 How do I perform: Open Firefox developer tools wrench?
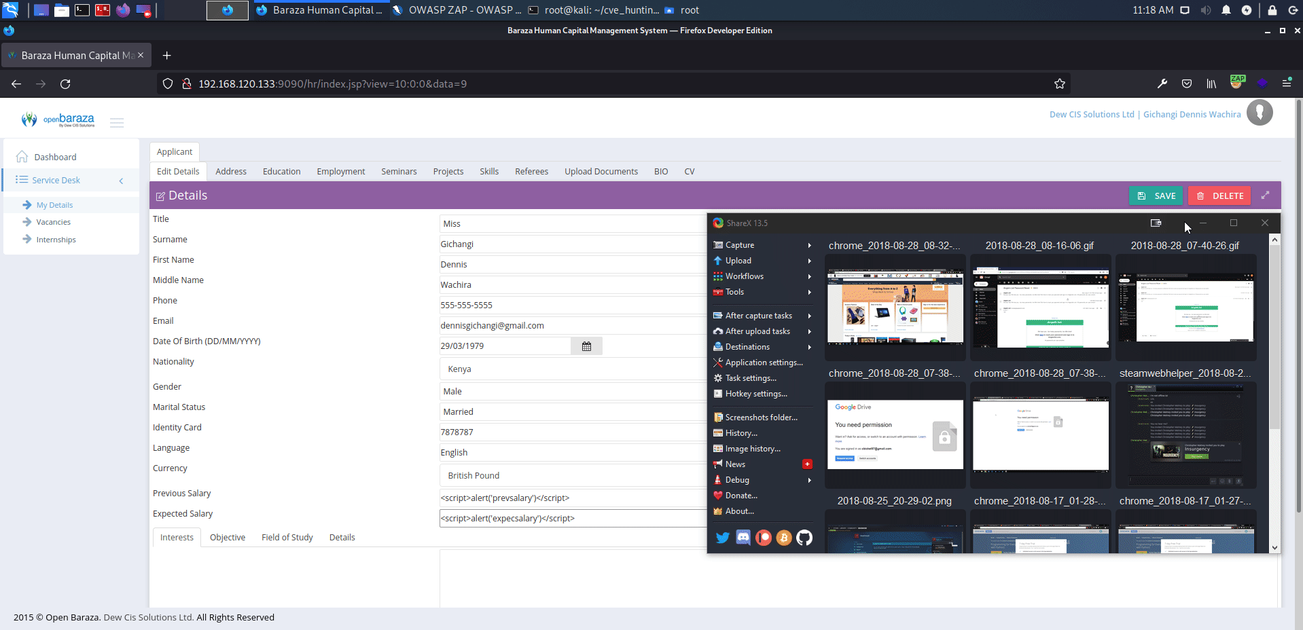tap(1162, 84)
